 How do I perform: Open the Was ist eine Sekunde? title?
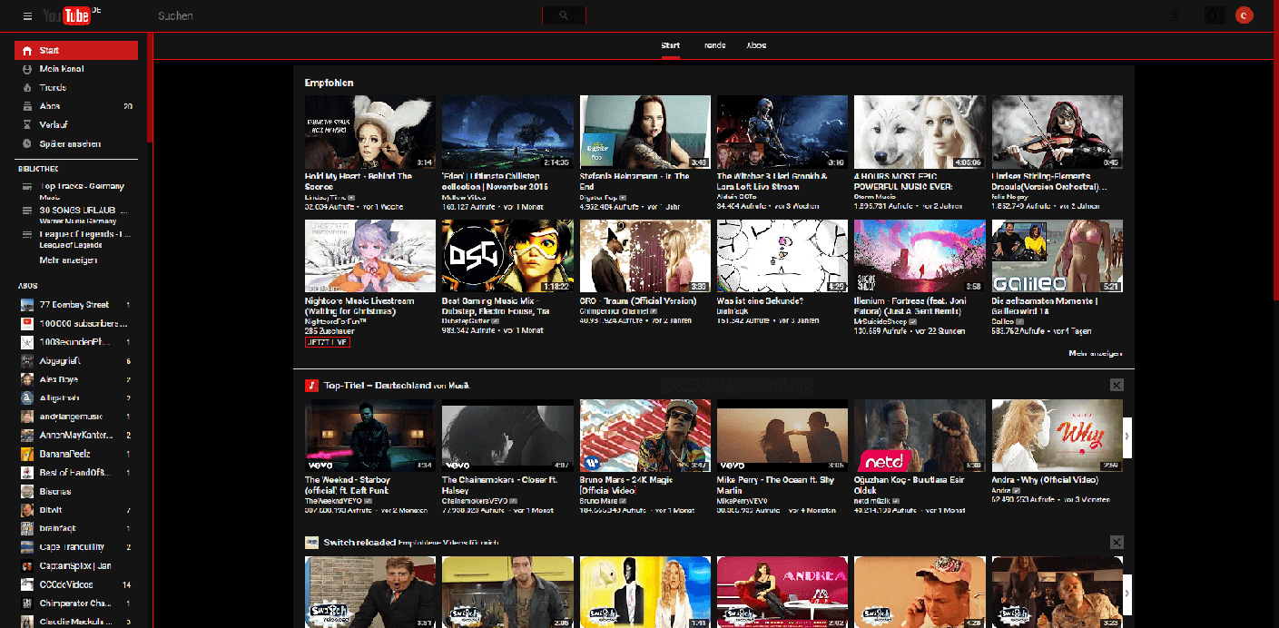pyautogui.click(x=760, y=300)
